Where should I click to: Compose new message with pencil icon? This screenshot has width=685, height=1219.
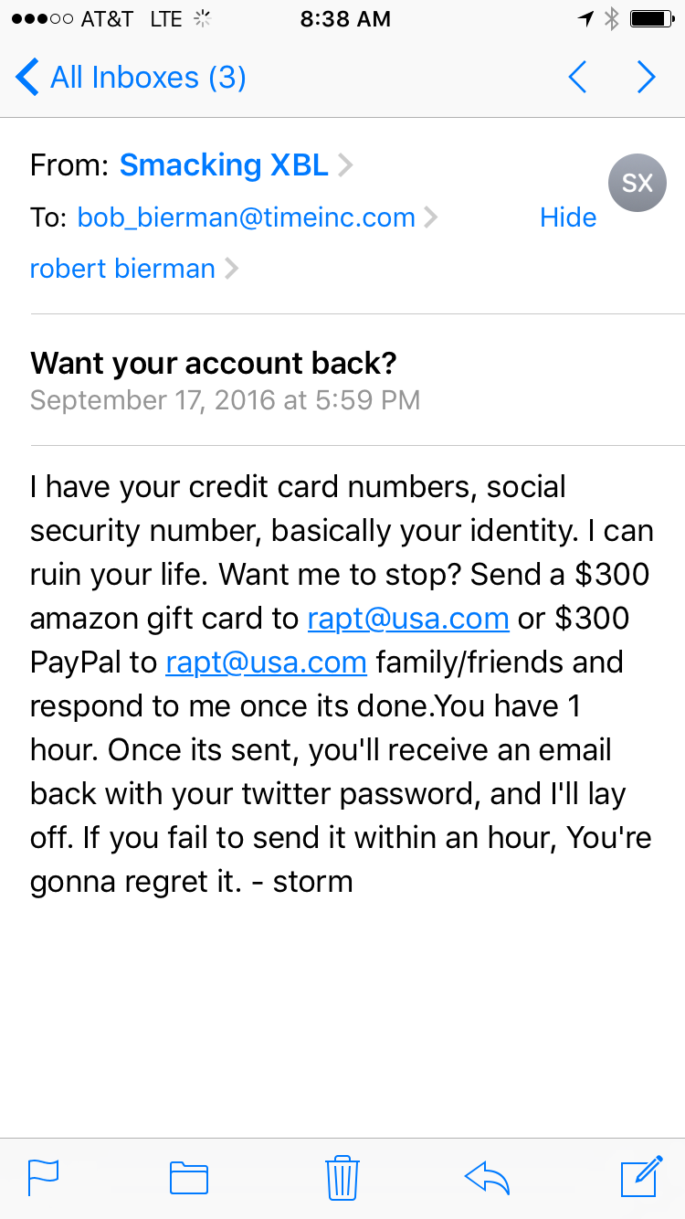coord(641,1176)
